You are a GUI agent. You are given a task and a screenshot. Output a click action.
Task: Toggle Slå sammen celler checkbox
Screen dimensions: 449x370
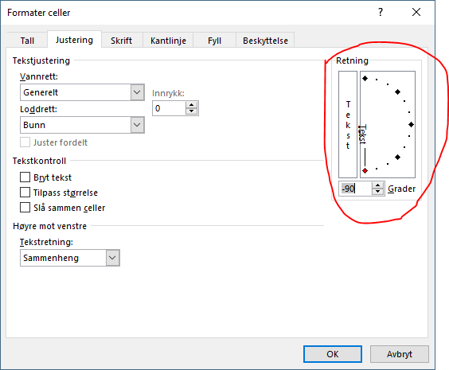(25, 208)
